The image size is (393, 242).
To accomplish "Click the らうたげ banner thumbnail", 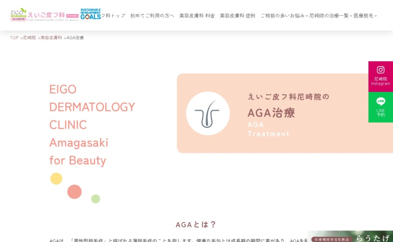I will click(350, 236).
